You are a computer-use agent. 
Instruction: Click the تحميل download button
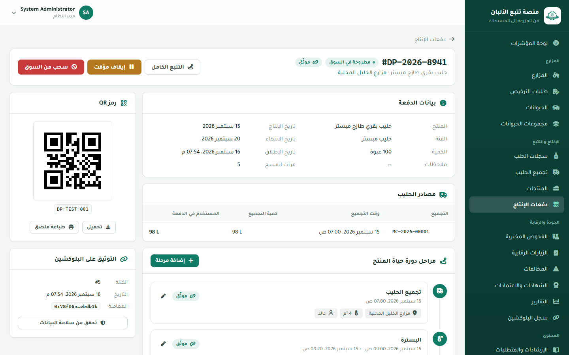(99, 227)
